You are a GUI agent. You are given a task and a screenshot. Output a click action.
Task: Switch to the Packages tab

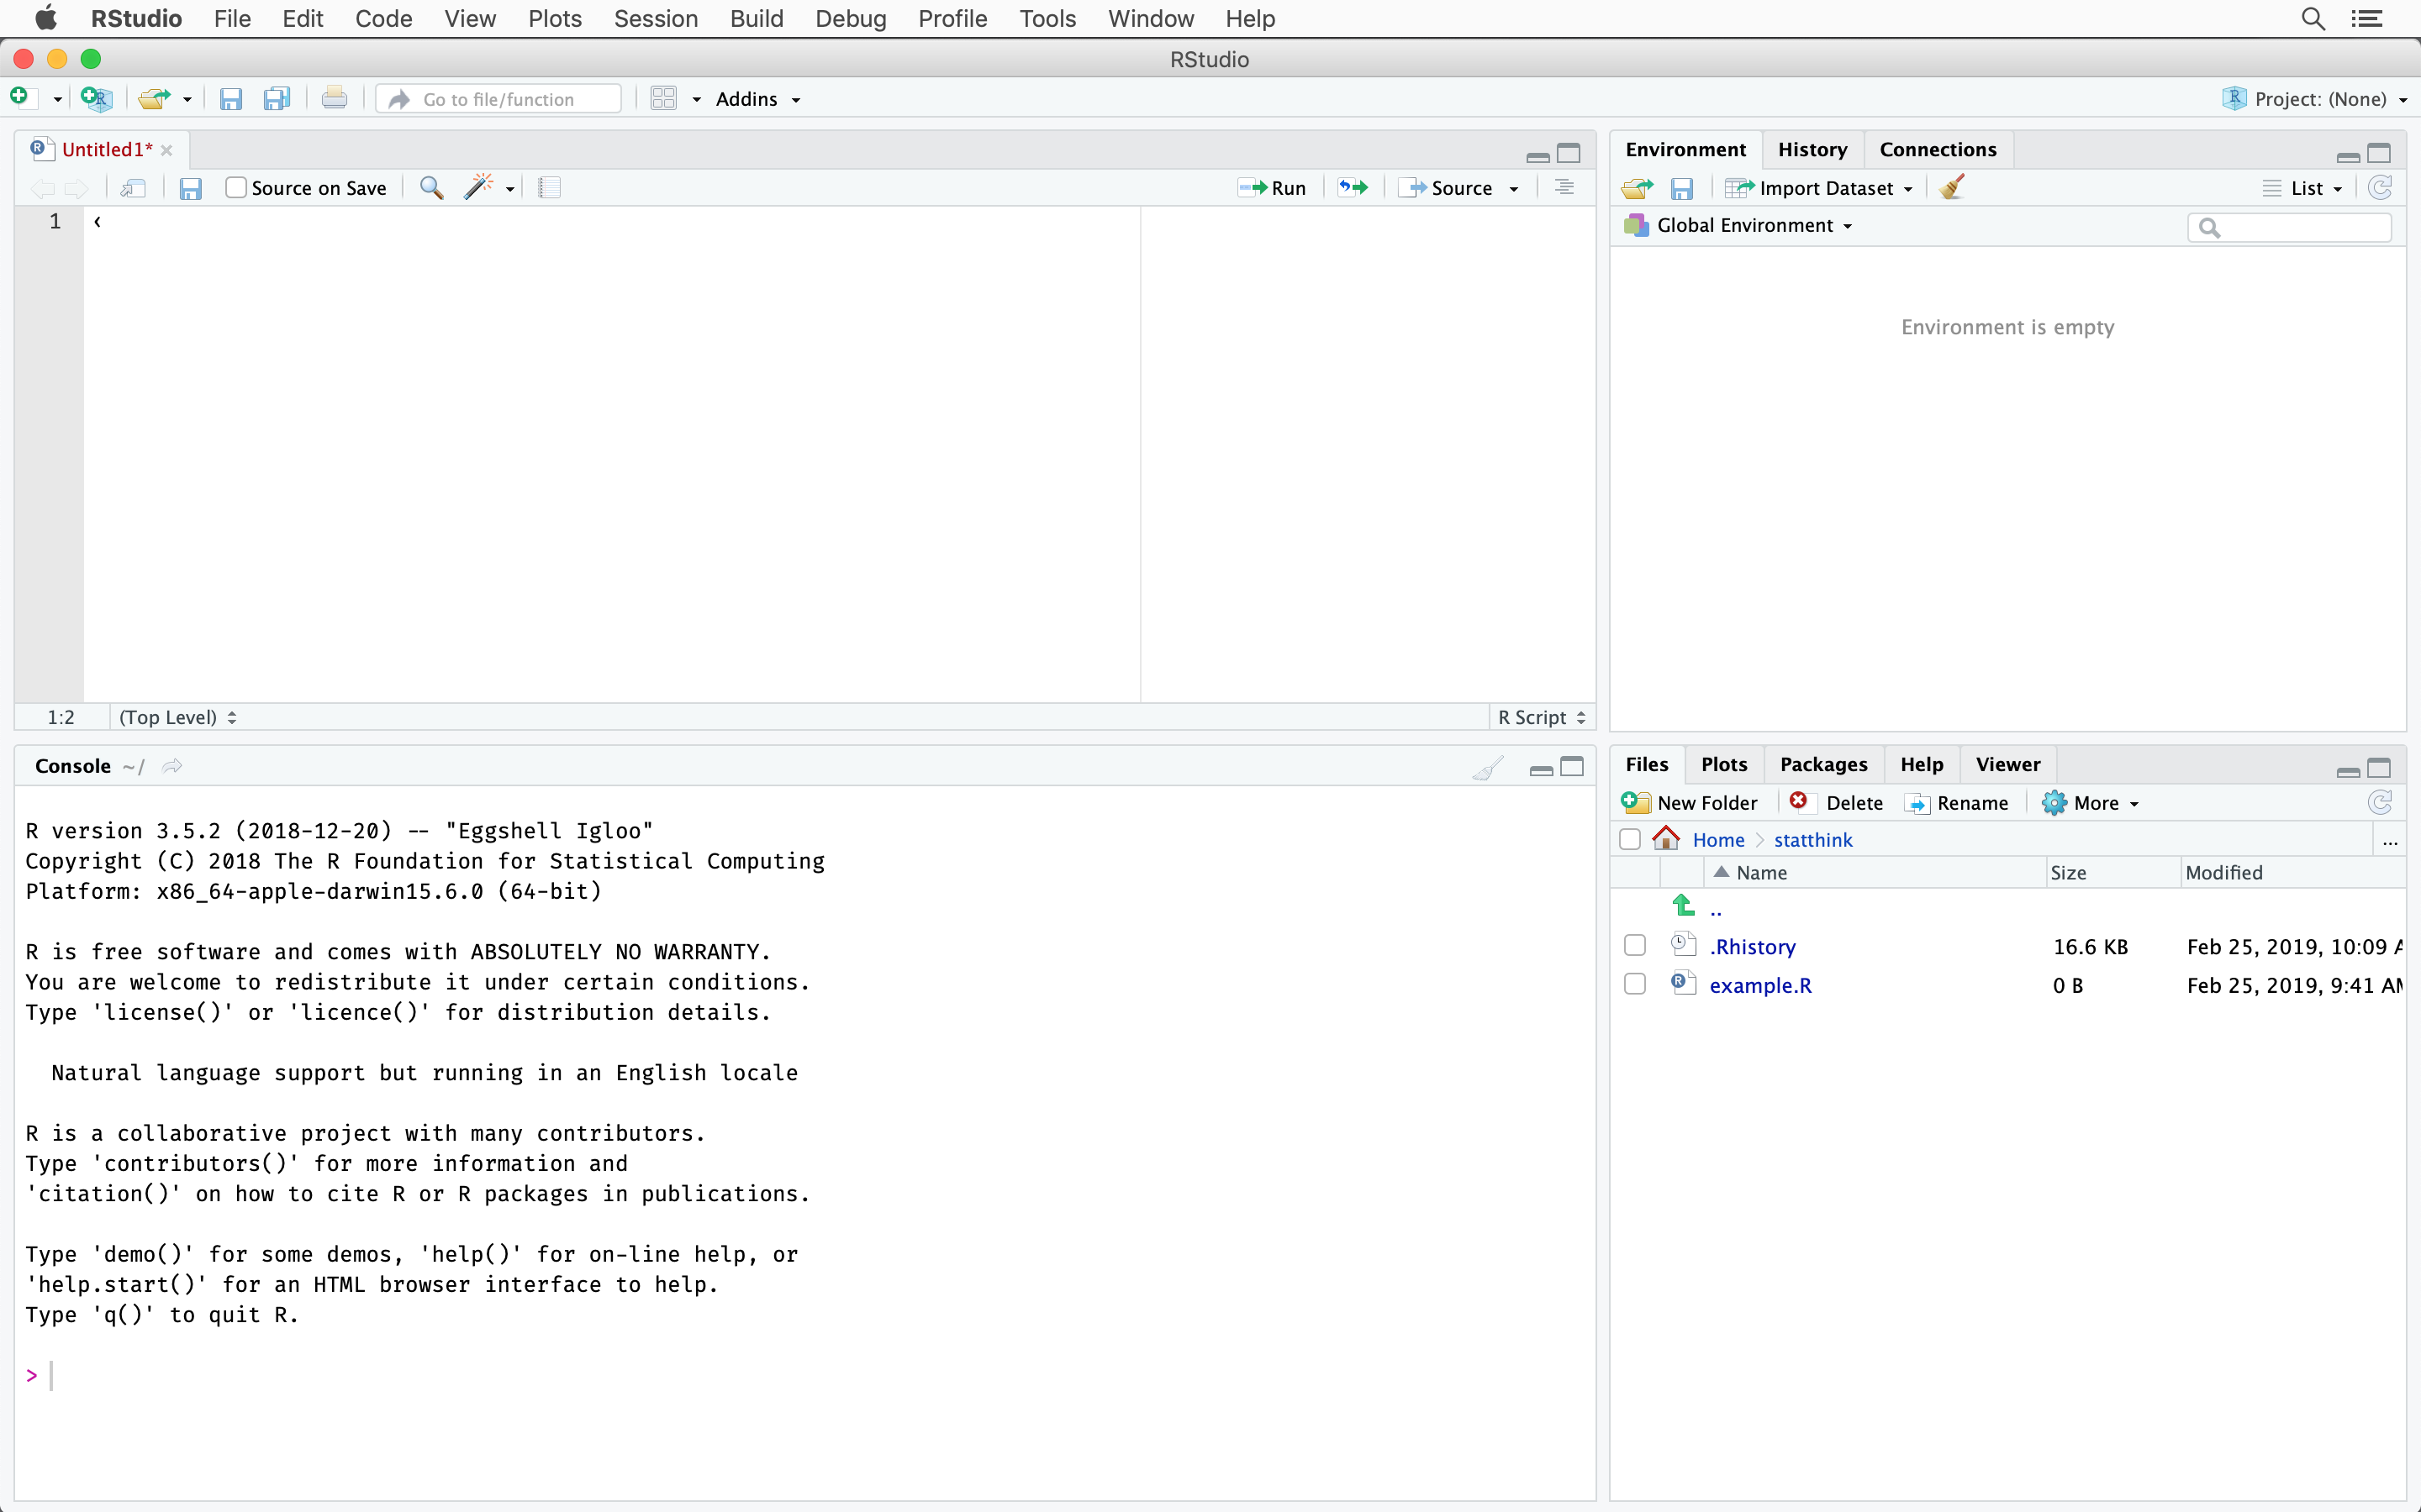tap(1824, 764)
